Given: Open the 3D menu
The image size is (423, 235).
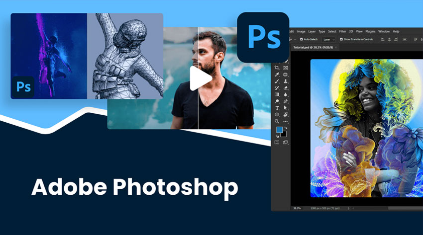Looking at the screenshot, I should click(351, 31).
